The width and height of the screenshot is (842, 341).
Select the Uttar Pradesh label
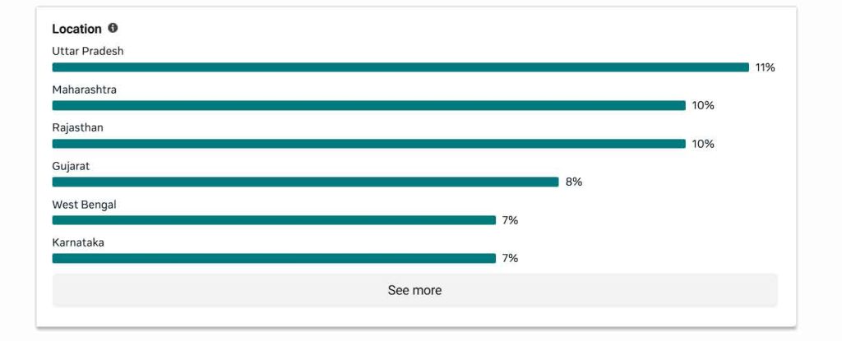88,51
